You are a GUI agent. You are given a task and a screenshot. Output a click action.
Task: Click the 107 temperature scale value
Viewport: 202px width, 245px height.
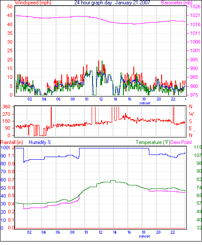[x=198, y=155]
